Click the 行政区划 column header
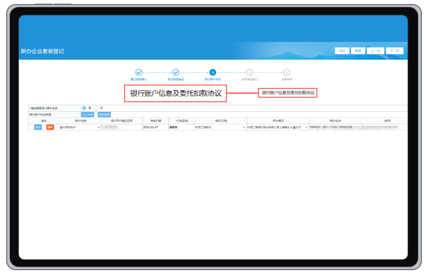 coord(182,121)
